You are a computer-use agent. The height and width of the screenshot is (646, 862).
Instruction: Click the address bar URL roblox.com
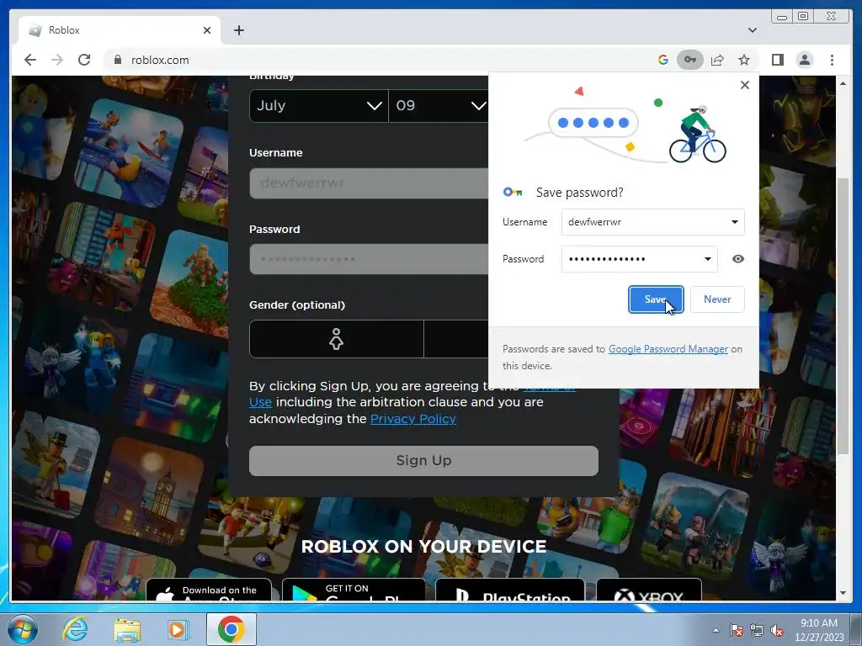pyautogui.click(x=160, y=60)
